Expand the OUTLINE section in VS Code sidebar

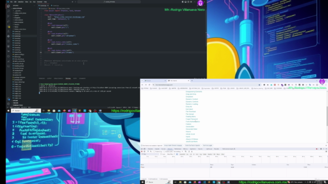[15, 101]
